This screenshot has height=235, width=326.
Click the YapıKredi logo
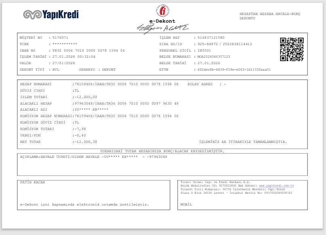tap(51, 15)
